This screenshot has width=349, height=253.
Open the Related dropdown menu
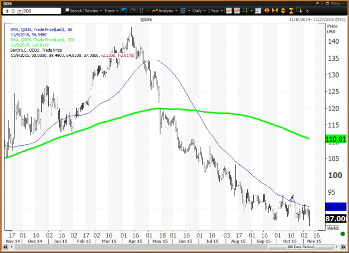(93, 10)
